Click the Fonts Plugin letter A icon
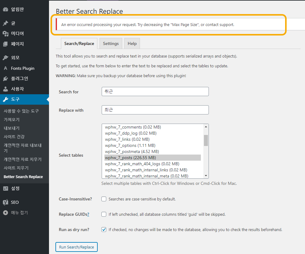This screenshot has width=305, height=254. (x=6, y=68)
